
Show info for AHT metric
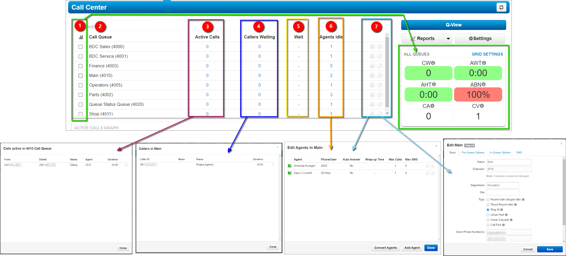click(x=434, y=84)
